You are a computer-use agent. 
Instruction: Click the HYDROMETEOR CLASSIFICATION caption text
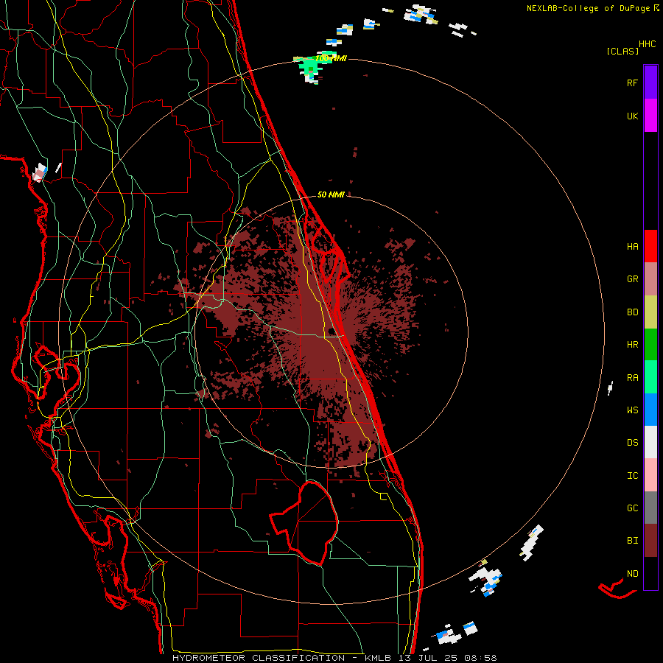pyautogui.click(x=259, y=658)
